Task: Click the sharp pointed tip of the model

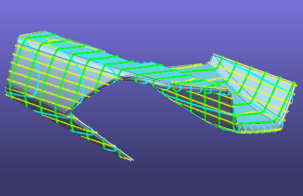Action: click(x=132, y=161)
